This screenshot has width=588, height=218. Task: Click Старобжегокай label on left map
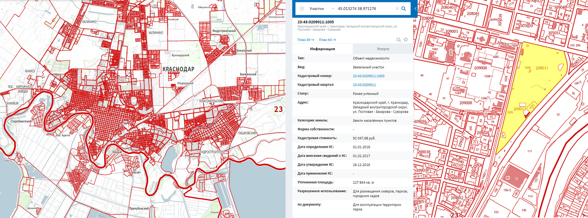point(21,121)
